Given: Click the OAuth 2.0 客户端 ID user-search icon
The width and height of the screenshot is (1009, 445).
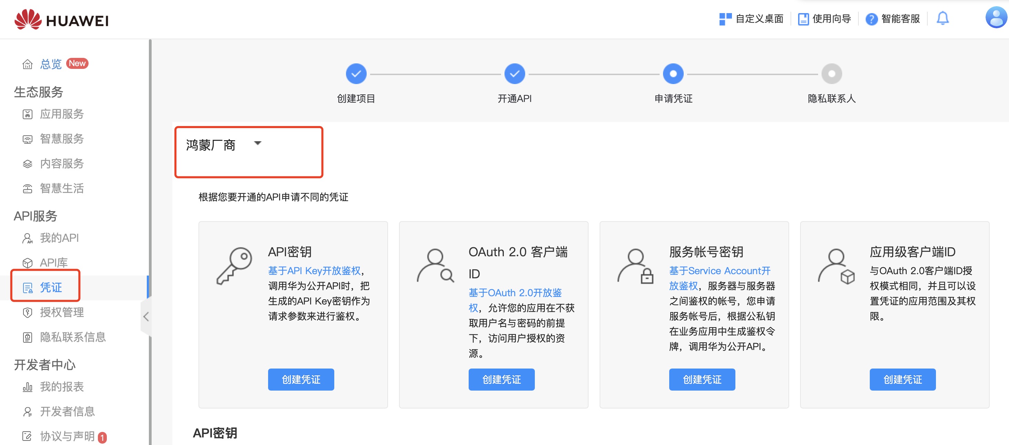Looking at the screenshot, I should (x=435, y=266).
